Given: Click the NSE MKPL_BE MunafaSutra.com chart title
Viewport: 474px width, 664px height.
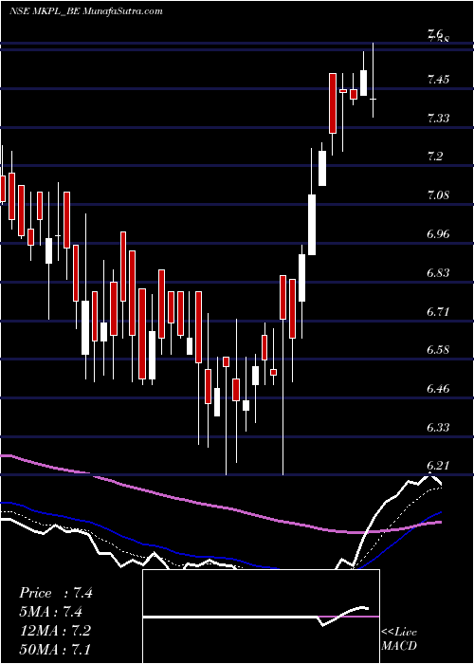Looking at the screenshot, I should coord(86,11).
